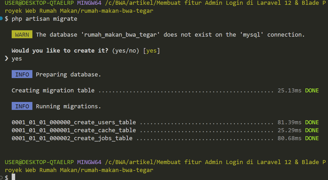Select the create_cache_table migration file name

(74, 130)
